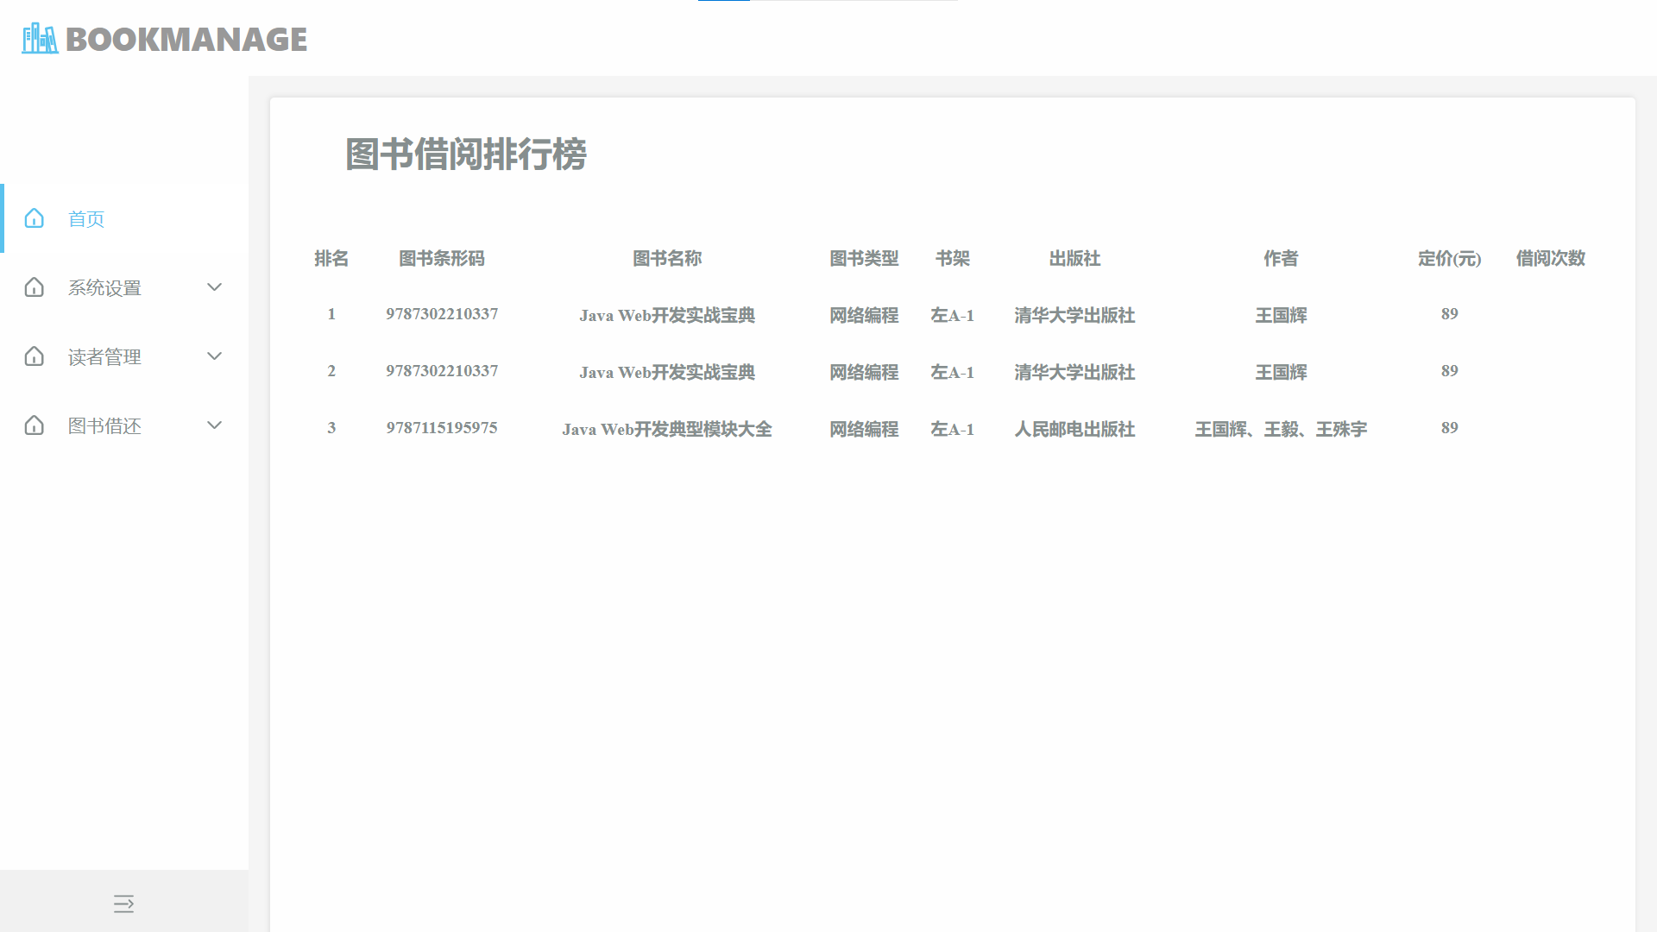Select publisher 人民邮电出版社 in row 3
1657x932 pixels.
click(x=1074, y=429)
